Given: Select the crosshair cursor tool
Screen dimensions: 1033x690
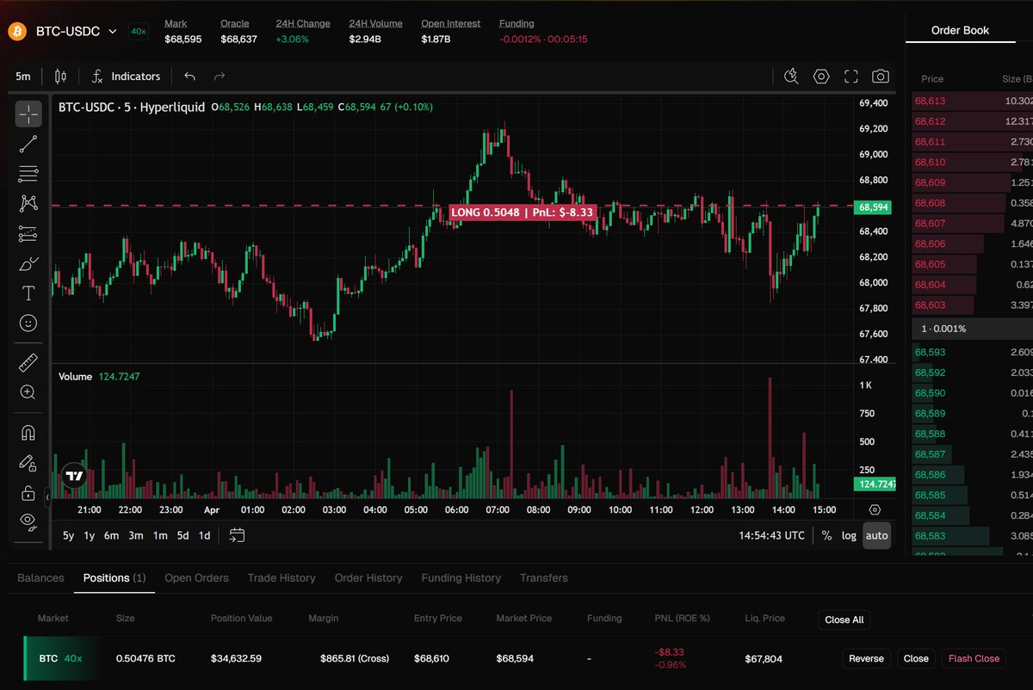Looking at the screenshot, I should click(x=28, y=114).
